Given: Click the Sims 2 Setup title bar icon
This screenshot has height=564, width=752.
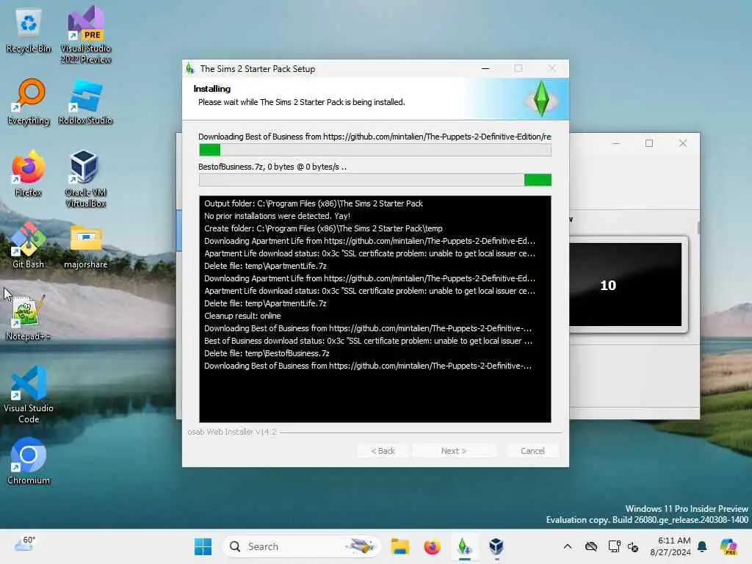Looking at the screenshot, I should 190,68.
